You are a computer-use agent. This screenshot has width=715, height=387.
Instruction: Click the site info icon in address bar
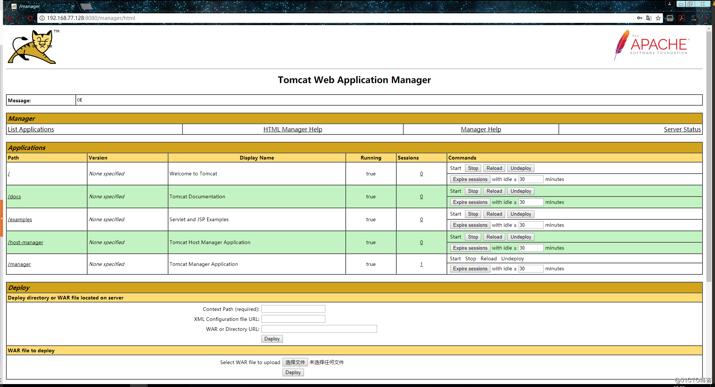(42, 18)
